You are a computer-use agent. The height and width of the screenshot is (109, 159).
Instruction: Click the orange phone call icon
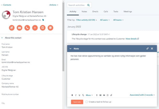(x=27, y=28)
